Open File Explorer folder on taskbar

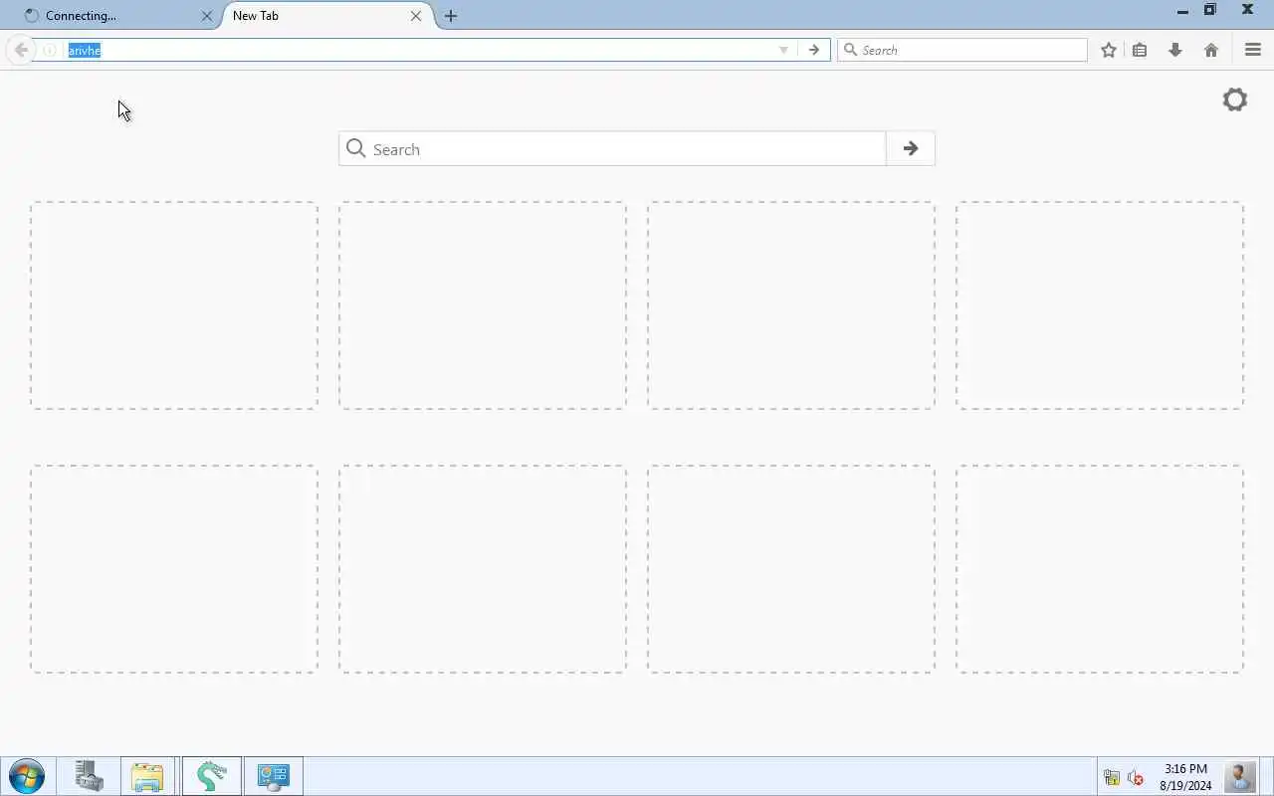coord(147,776)
